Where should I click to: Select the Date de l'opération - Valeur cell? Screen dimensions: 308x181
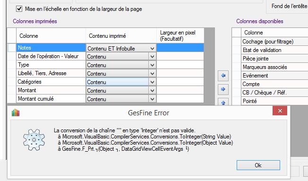(x=51, y=56)
